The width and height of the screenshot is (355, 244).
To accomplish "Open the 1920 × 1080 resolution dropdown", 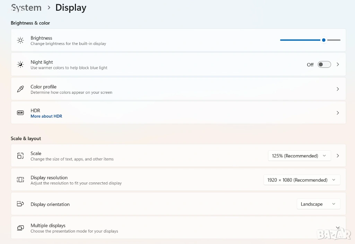I will 302,180.
